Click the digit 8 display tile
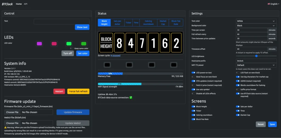This screenshot has height=138, width=281. click(119, 43)
